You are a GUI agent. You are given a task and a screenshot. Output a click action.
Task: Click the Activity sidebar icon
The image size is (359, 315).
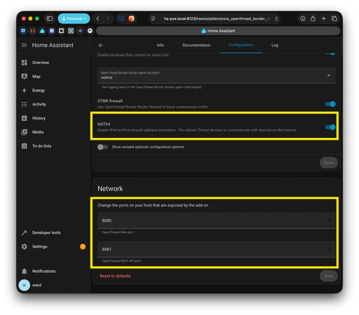(x=24, y=104)
